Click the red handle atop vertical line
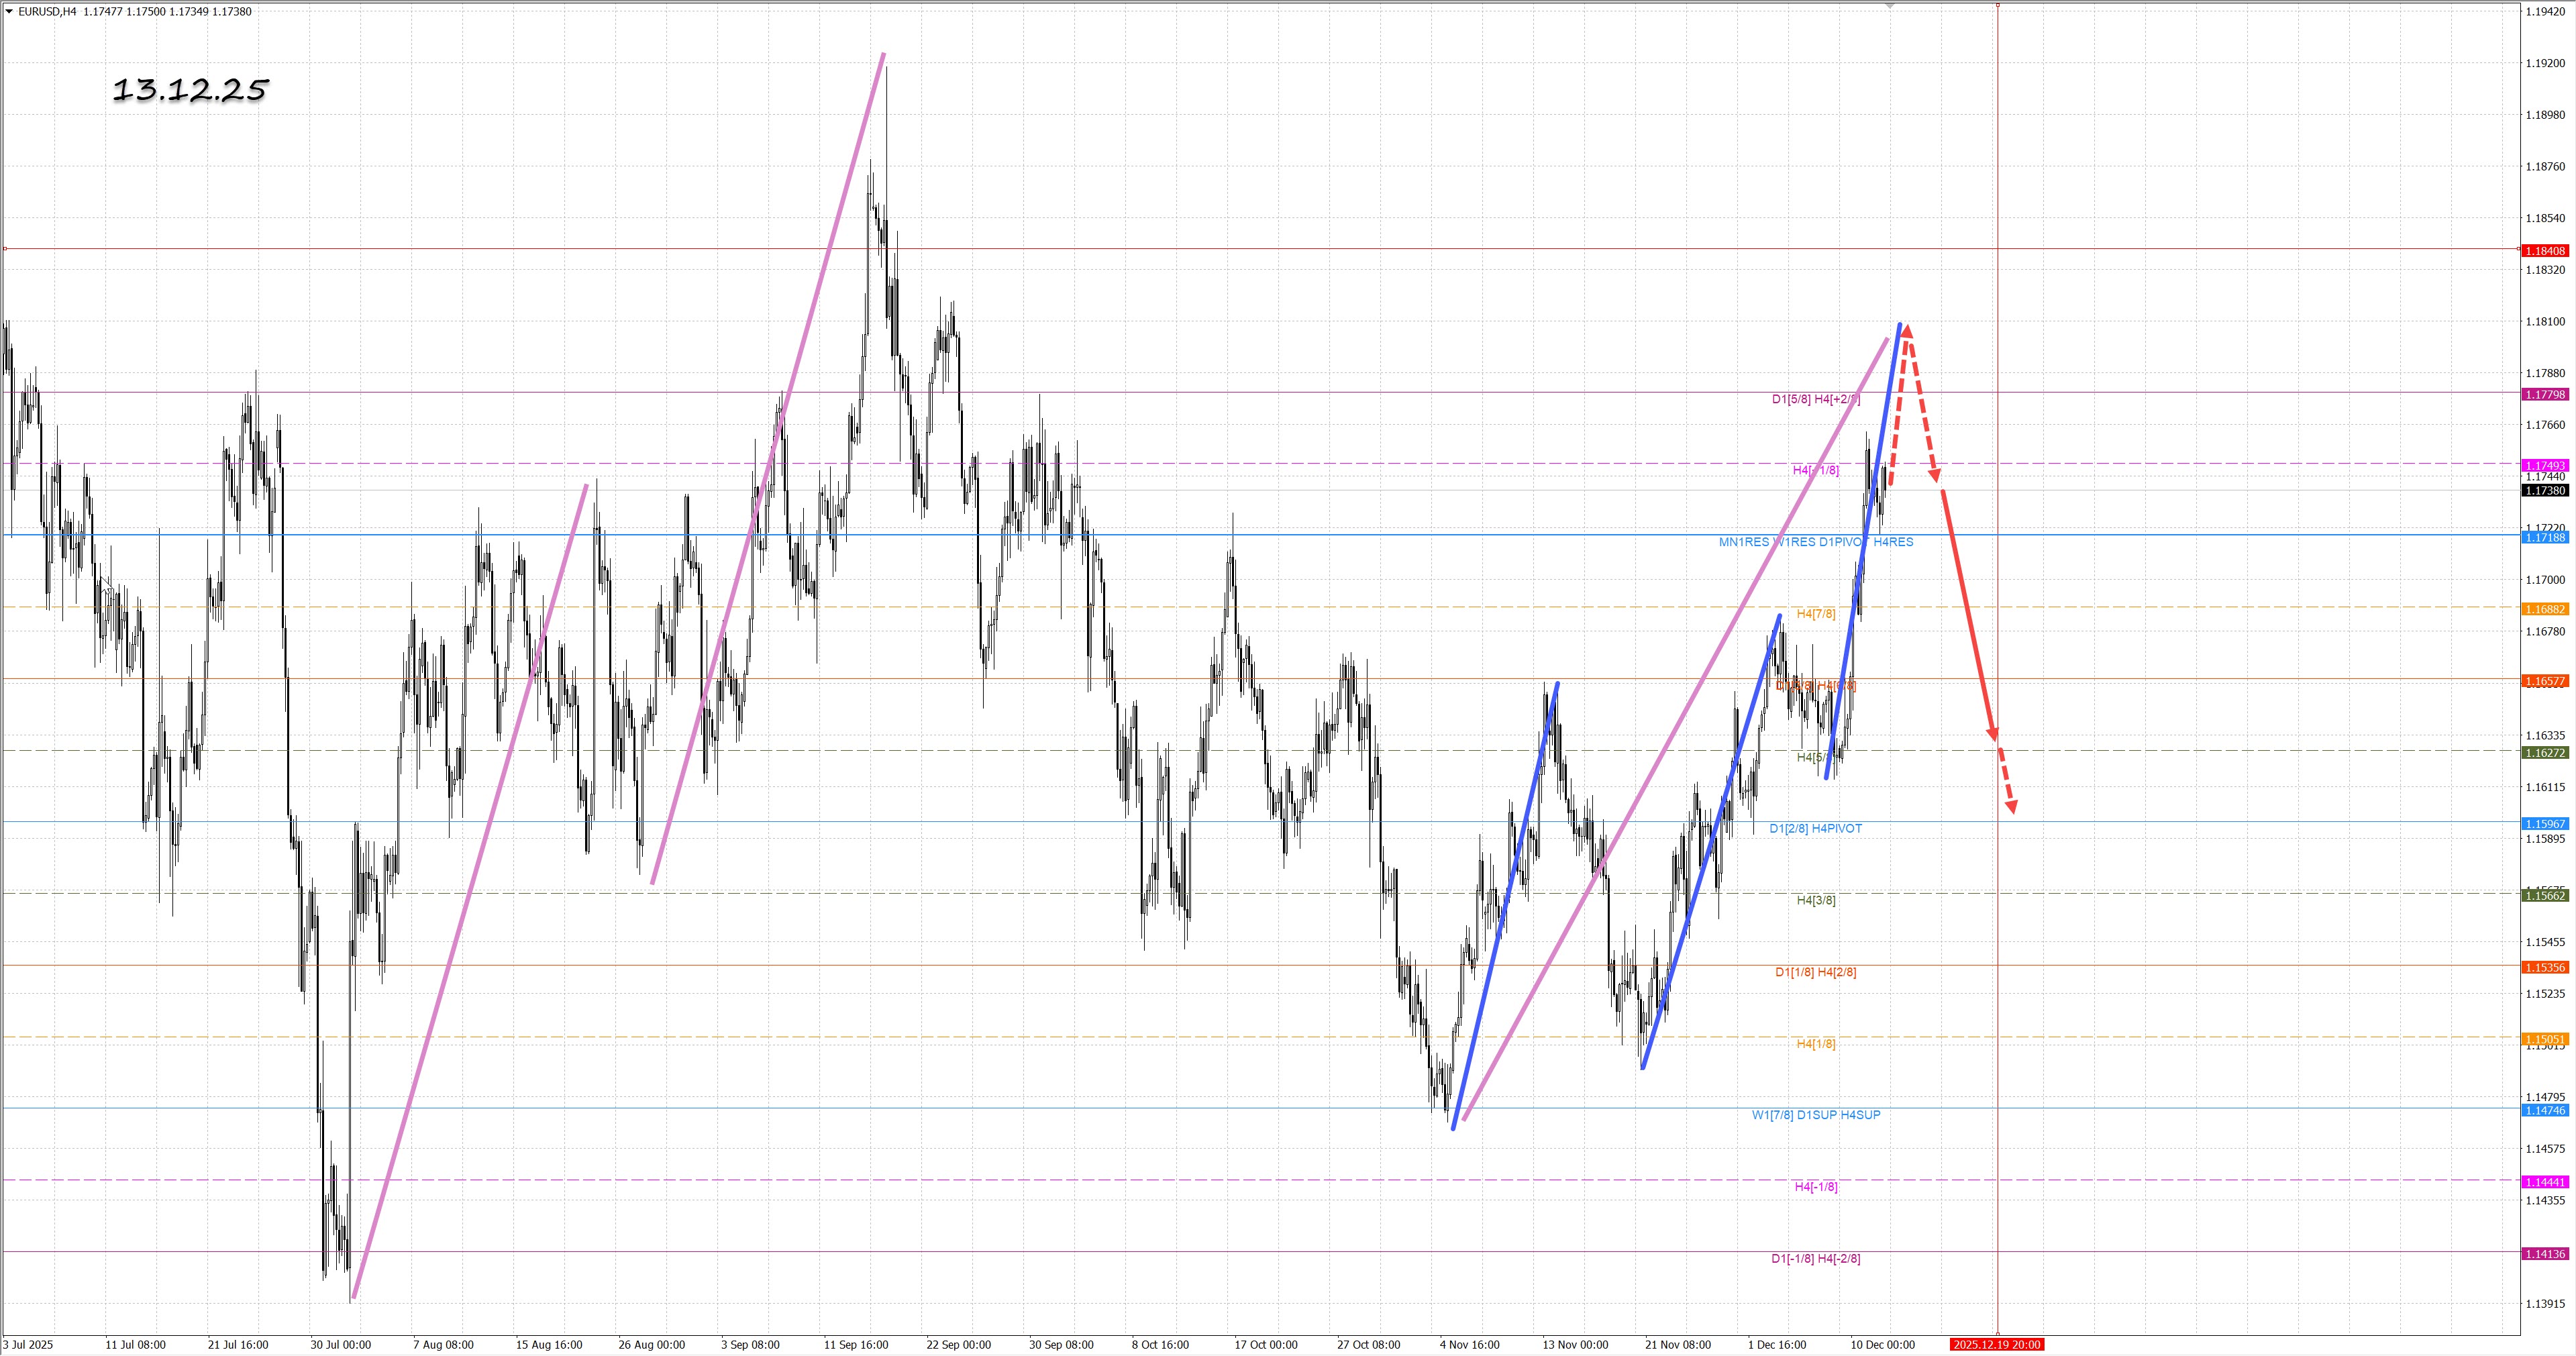Image resolution: width=2576 pixels, height=1356 pixels. pos(1998,5)
